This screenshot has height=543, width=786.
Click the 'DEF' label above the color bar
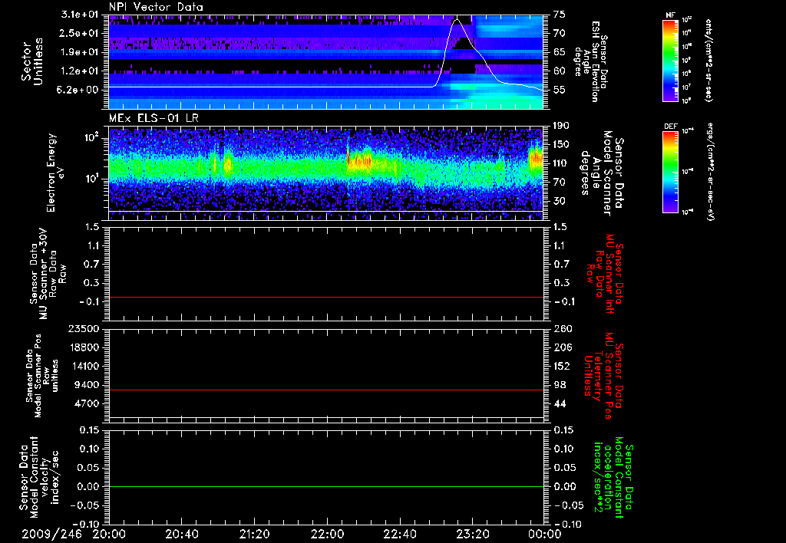point(670,127)
